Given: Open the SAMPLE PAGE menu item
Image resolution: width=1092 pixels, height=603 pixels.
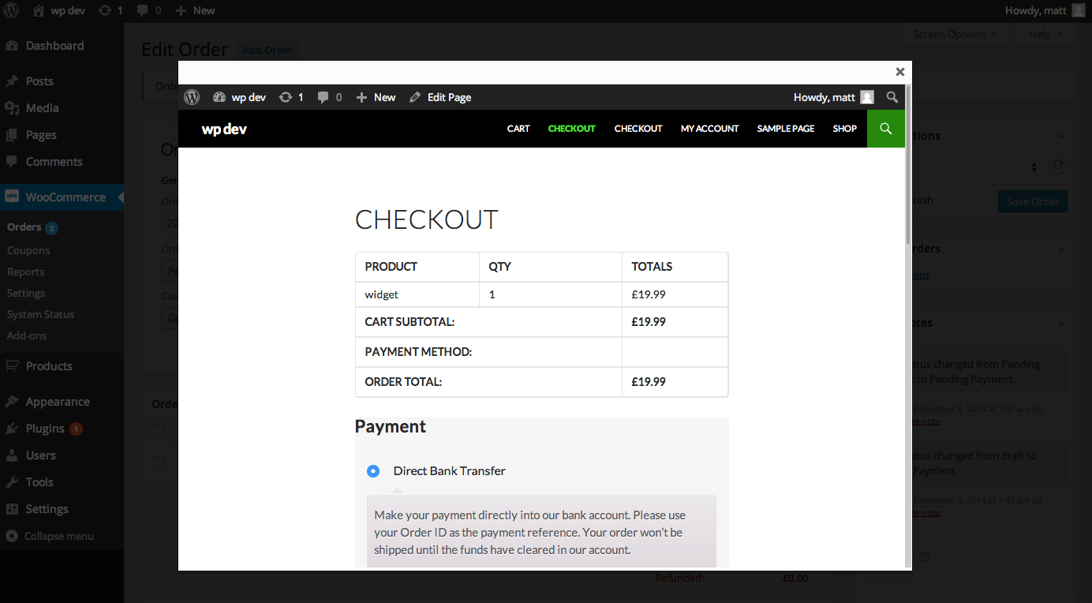Looking at the screenshot, I should pyautogui.click(x=786, y=129).
